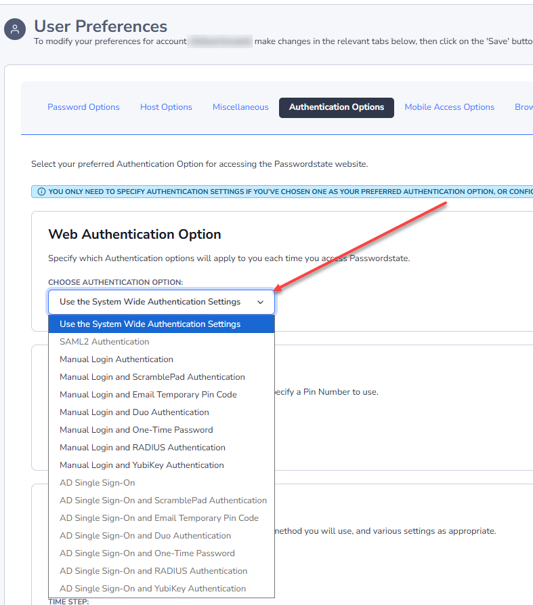The image size is (533, 605).
Task: Click the user profile avatar icon
Action: click(15, 29)
